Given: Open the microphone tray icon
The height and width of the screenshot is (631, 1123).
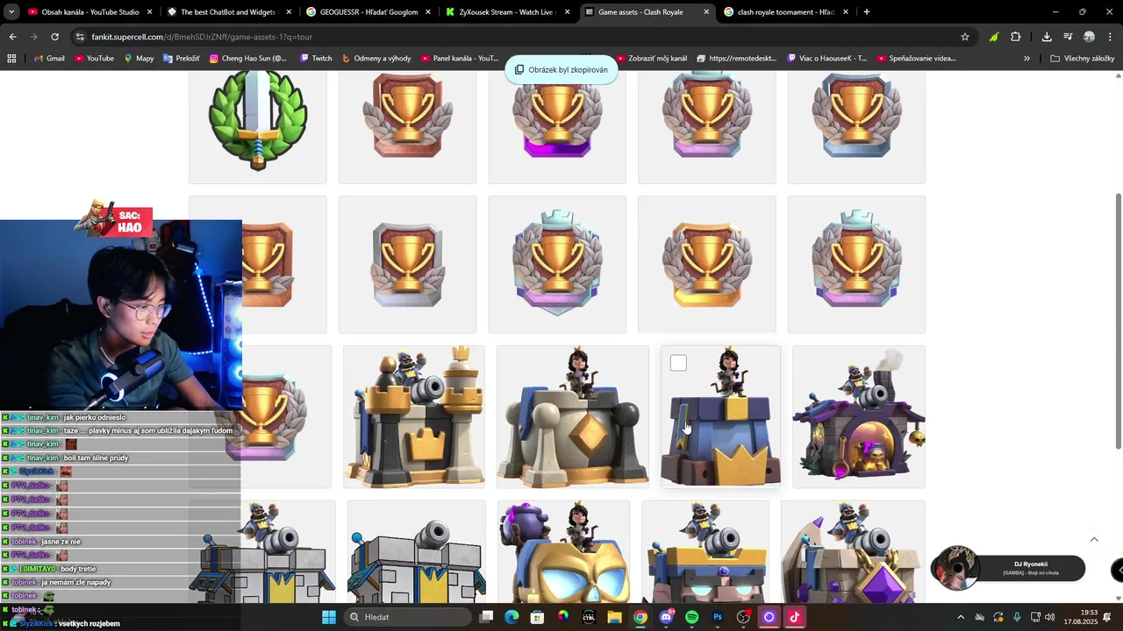Looking at the screenshot, I should 1017,617.
